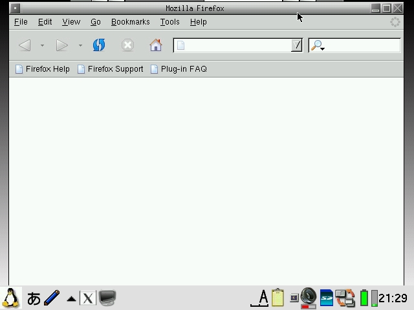Viewport: 414px width, 310px height.
Task: Click the SD card tray icon
Action: [327, 298]
